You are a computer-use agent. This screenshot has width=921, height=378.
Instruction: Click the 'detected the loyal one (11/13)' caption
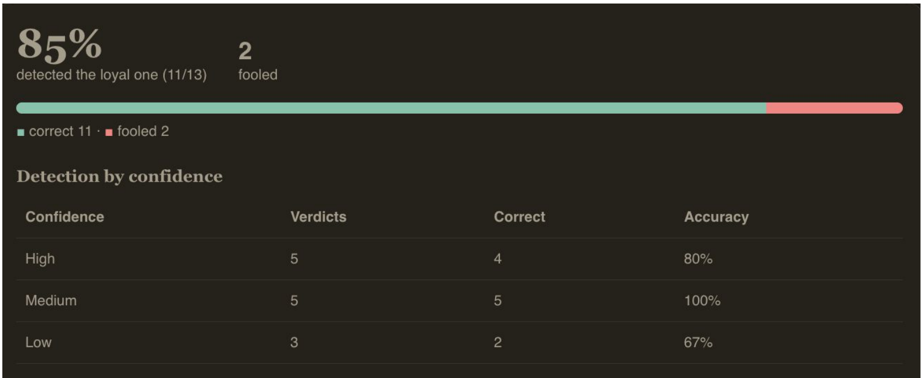pos(111,75)
